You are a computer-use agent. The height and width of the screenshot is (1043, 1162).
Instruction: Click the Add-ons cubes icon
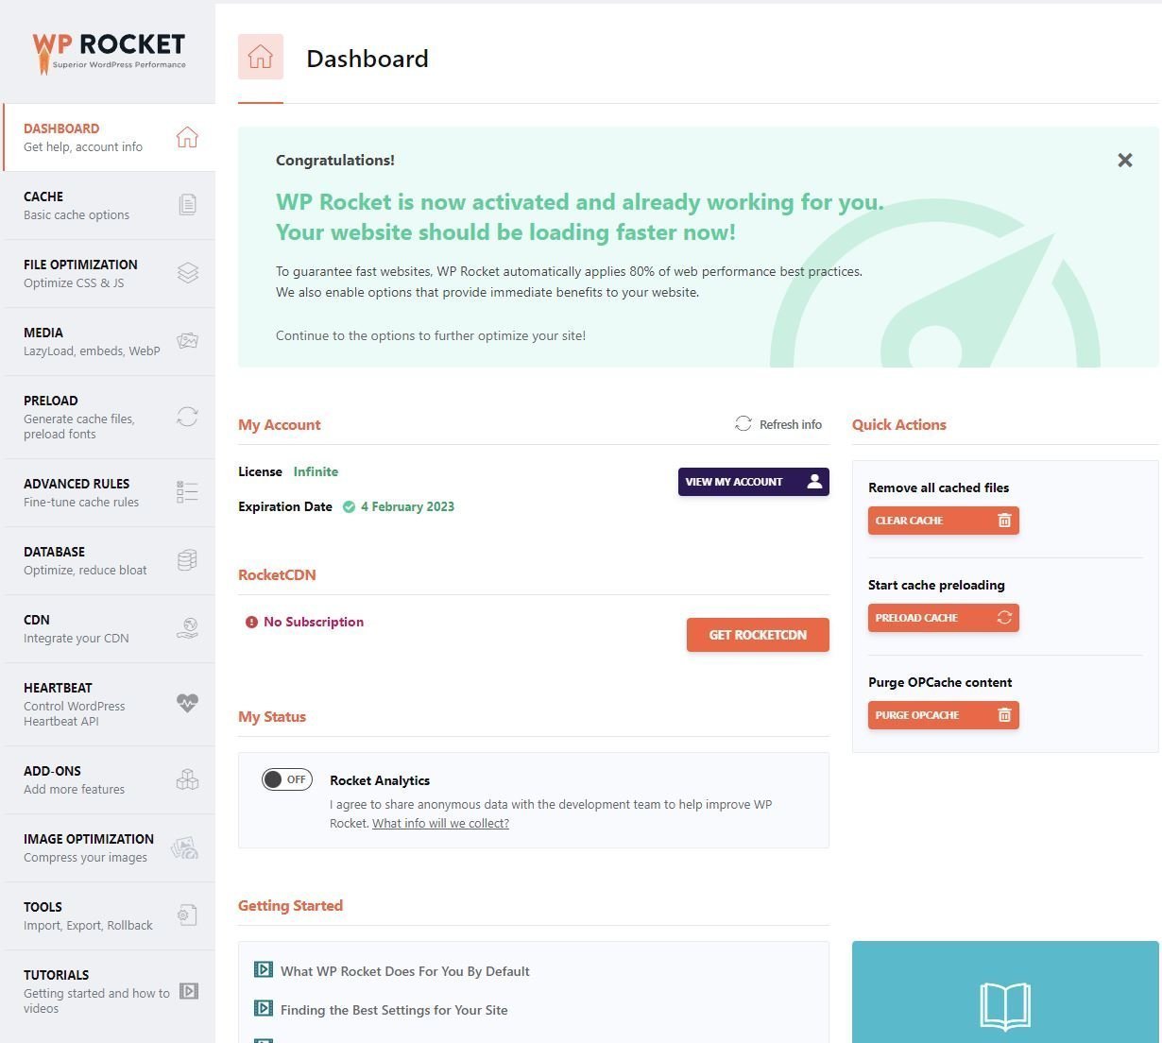(187, 778)
